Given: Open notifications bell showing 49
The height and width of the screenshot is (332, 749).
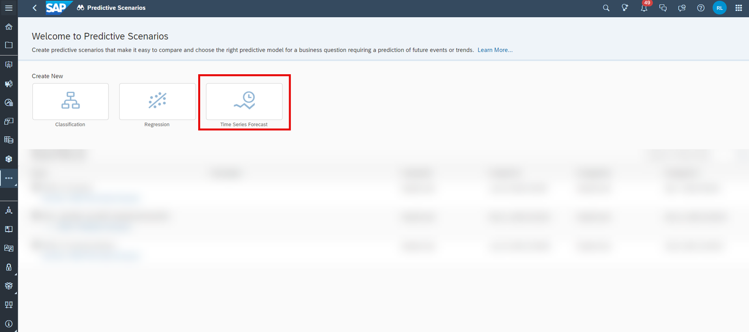Looking at the screenshot, I should coord(644,7).
